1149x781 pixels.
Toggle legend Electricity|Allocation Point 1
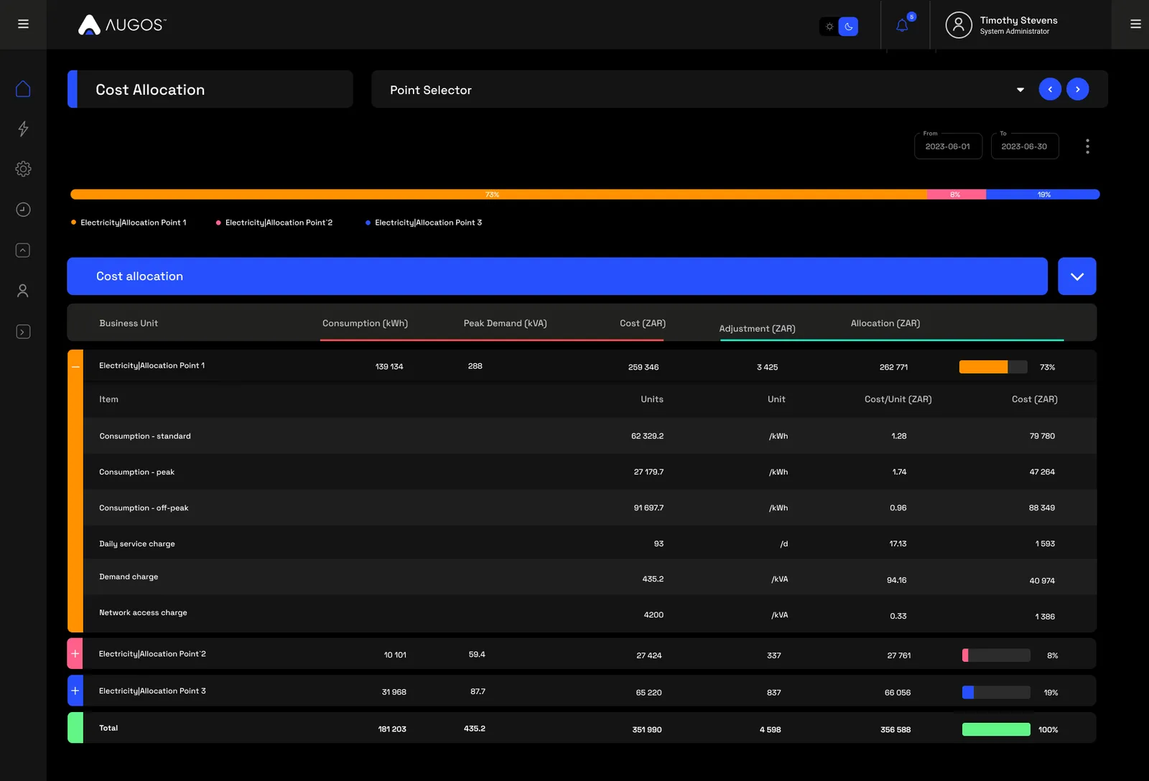coord(129,223)
